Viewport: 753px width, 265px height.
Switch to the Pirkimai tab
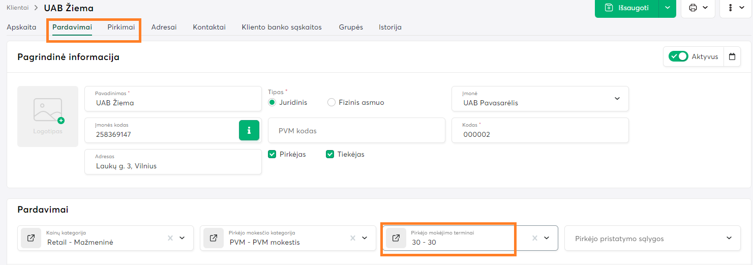[121, 27]
